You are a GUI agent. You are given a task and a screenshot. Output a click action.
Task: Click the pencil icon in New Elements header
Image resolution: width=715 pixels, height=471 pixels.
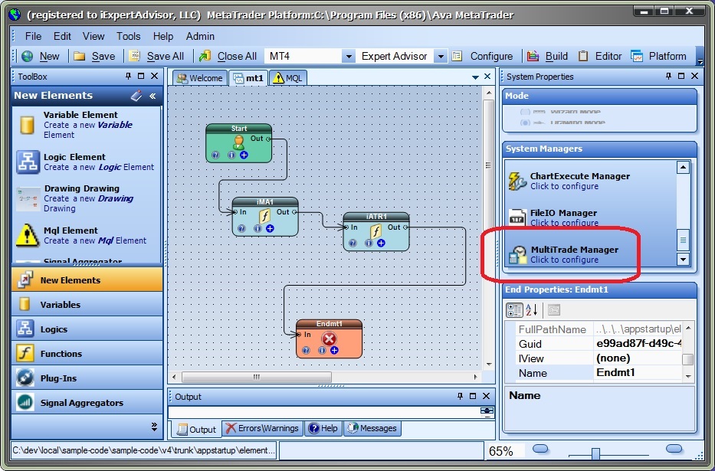point(136,96)
